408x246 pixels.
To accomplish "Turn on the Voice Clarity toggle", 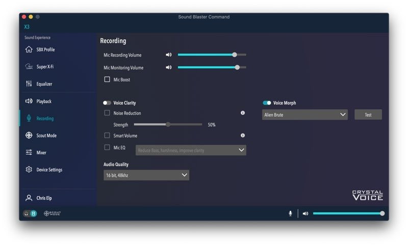I will click(x=107, y=103).
